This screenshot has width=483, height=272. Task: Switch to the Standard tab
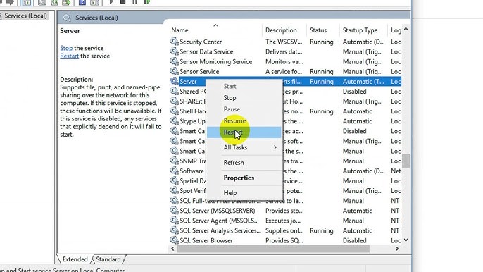coord(108,259)
